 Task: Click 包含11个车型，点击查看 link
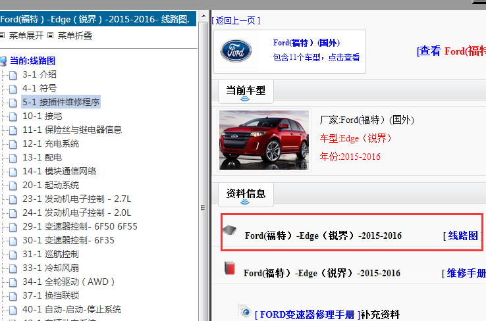(x=317, y=58)
